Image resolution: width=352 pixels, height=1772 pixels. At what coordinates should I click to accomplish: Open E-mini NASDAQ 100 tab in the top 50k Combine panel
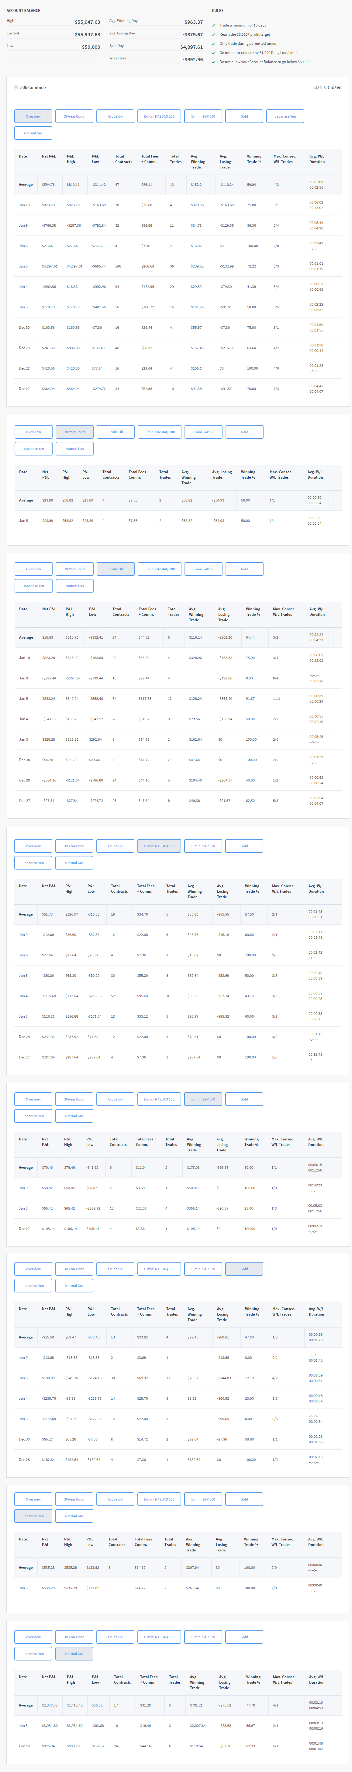[x=159, y=116]
